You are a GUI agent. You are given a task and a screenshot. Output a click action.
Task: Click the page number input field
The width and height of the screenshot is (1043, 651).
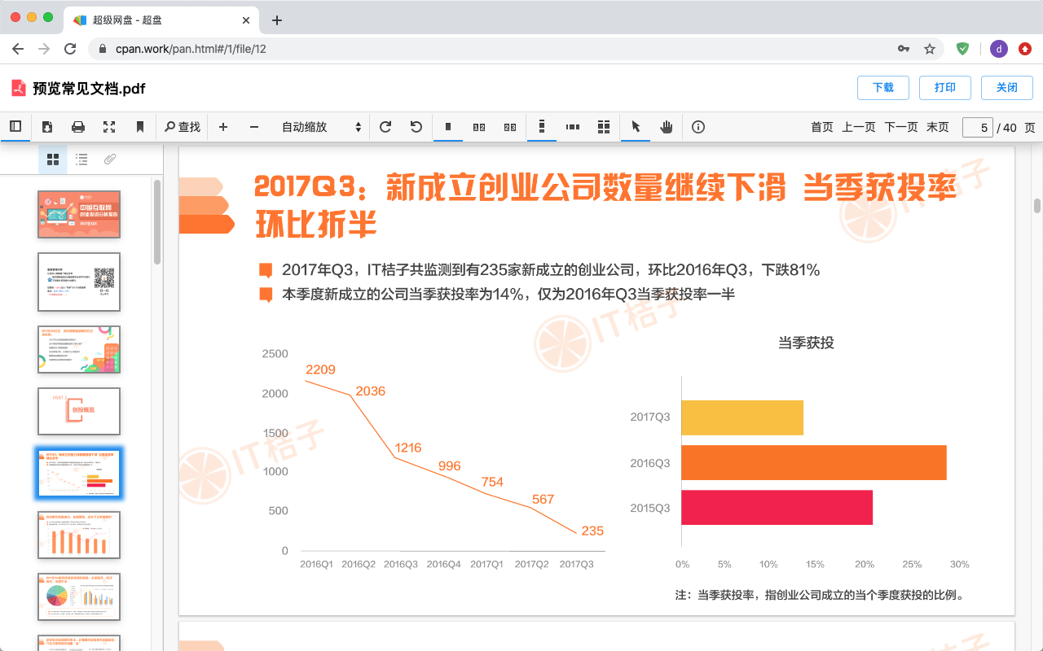click(977, 128)
